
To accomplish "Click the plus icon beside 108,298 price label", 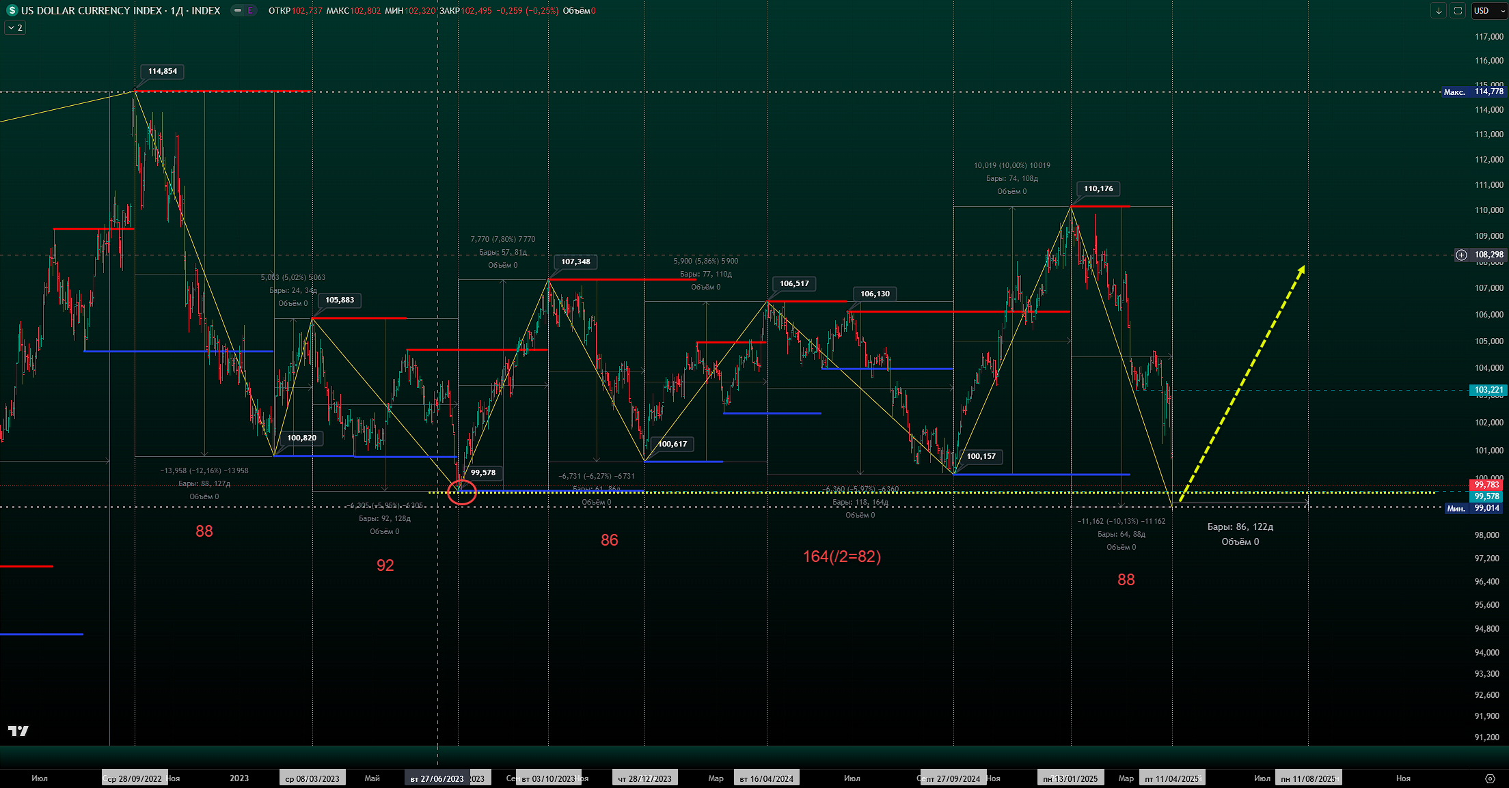I will [x=1461, y=255].
